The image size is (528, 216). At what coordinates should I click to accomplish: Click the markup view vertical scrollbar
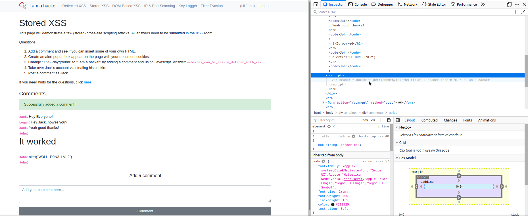tap(526, 71)
